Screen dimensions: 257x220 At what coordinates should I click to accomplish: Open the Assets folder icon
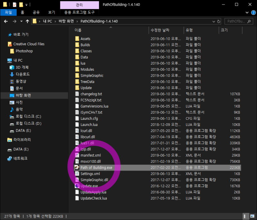(77, 39)
